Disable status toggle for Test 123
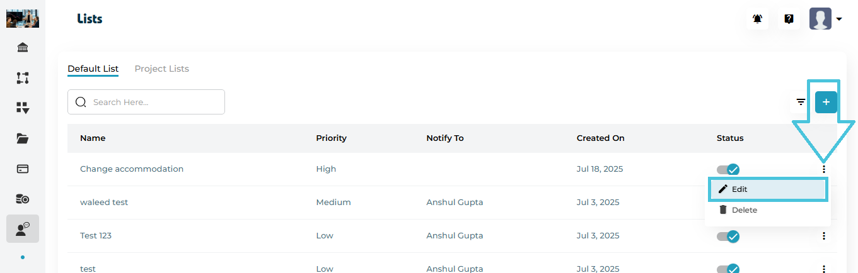 pos(728,236)
